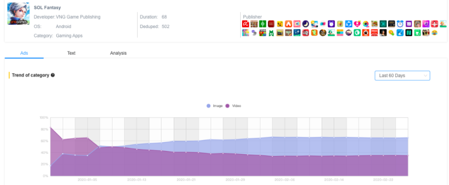Open the red Avira publisher icon
This screenshot has height=185, width=449.
coord(246,23)
